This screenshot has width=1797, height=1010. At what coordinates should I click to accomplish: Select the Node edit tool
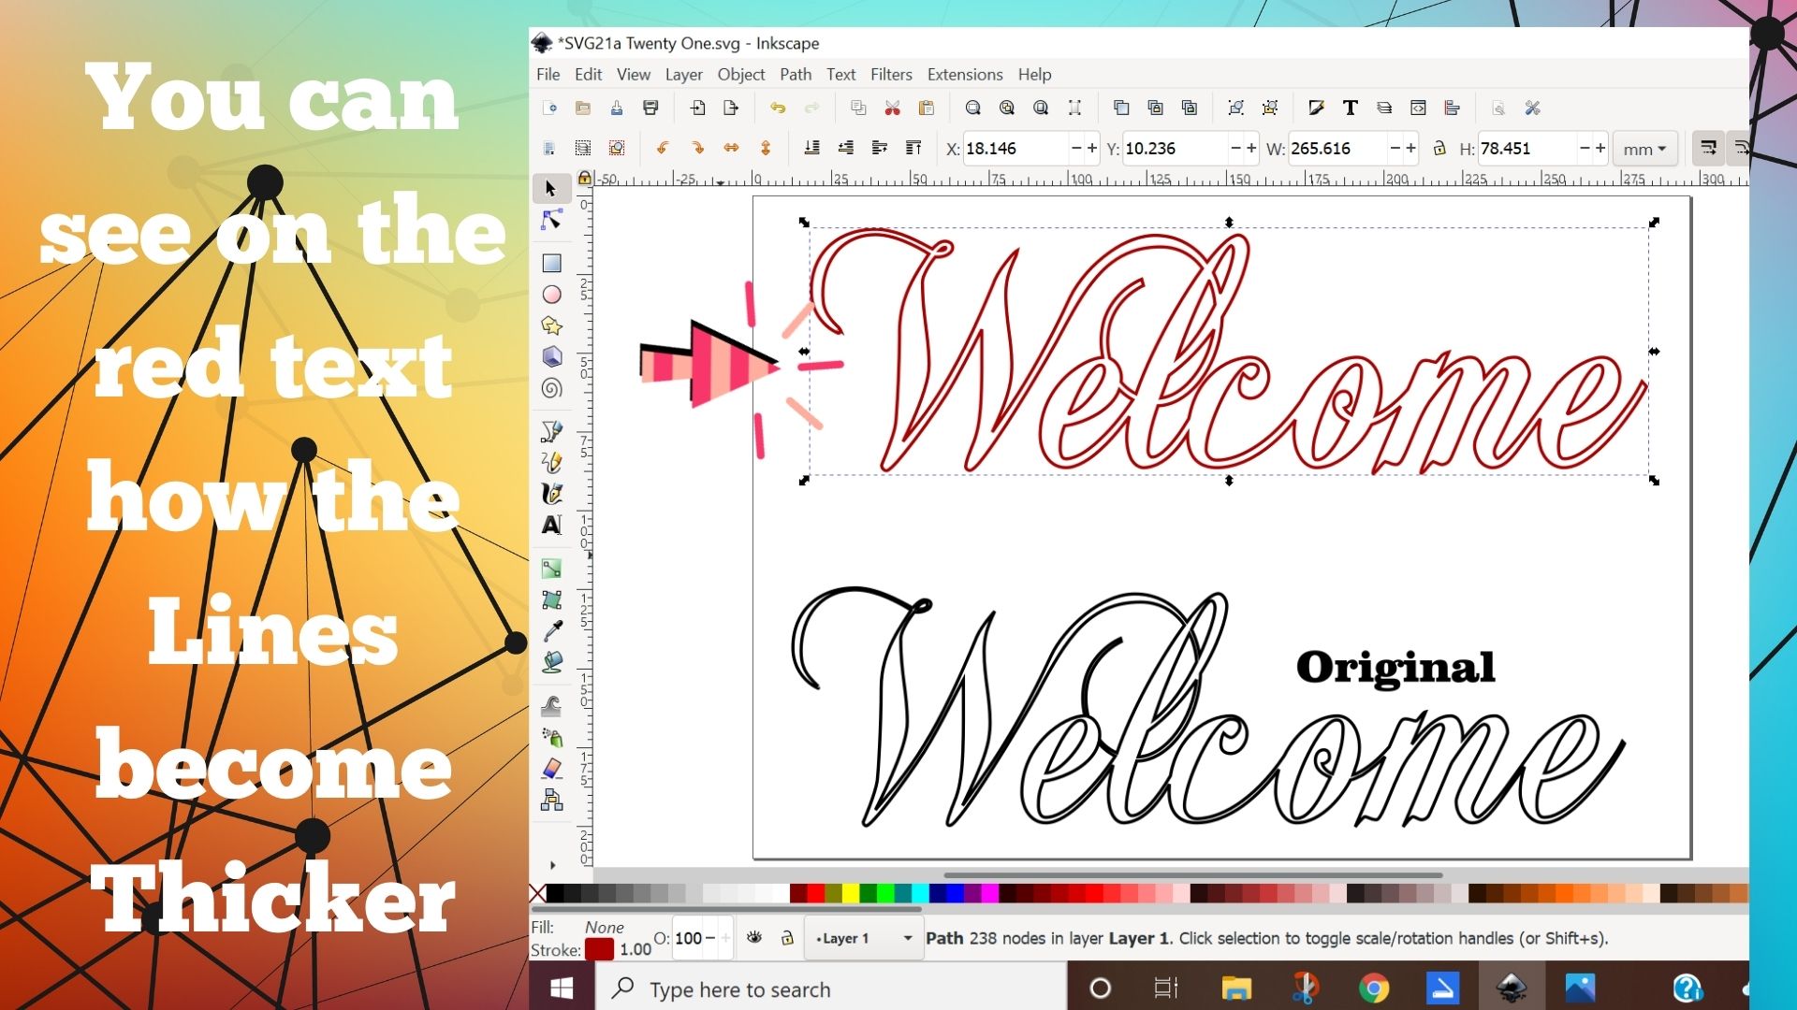click(551, 221)
